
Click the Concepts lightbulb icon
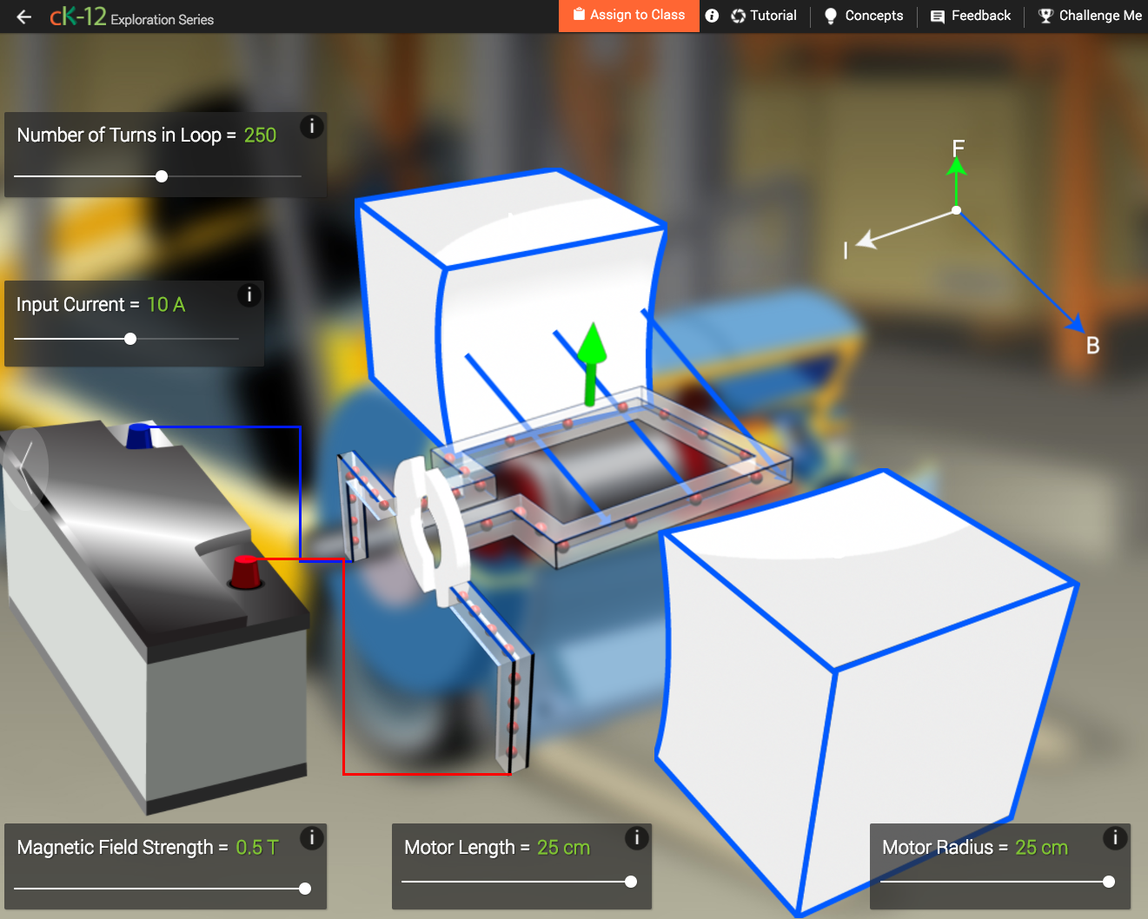[831, 16]
